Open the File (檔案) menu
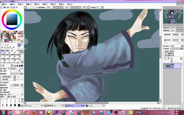The height and width of the screenshot is (115, 184). point(4,4)
